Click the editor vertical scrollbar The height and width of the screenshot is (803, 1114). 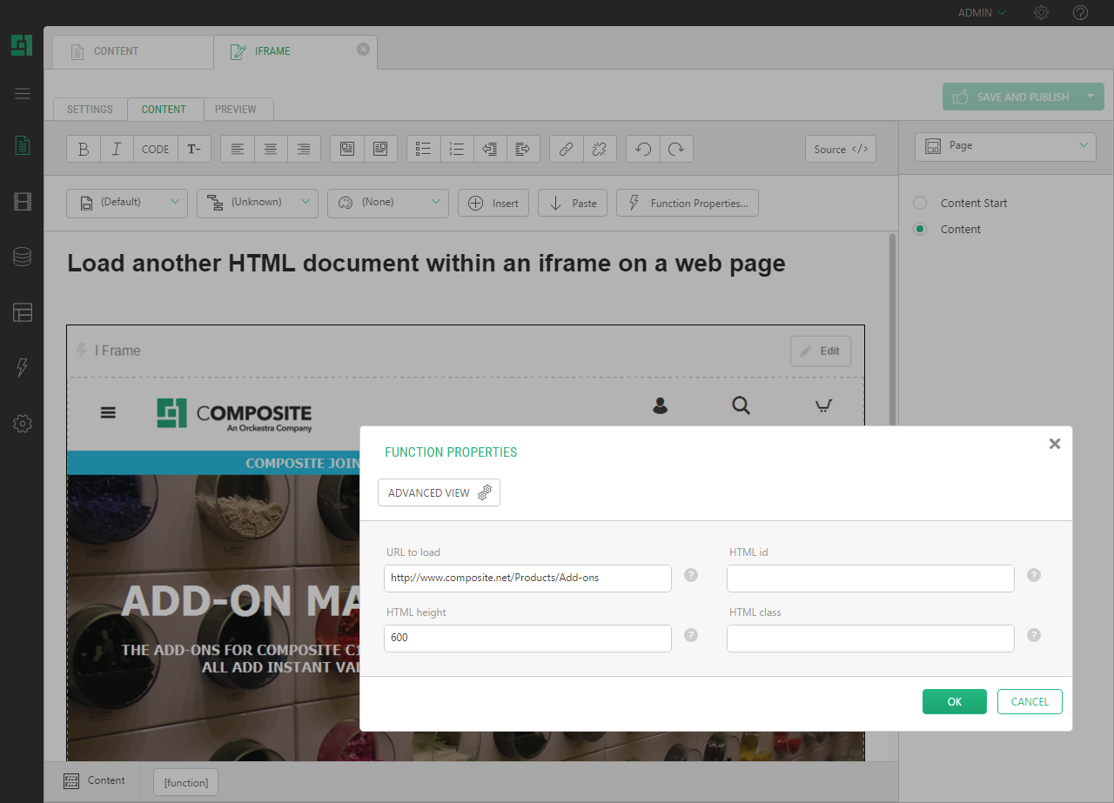[x=892, y=348]
